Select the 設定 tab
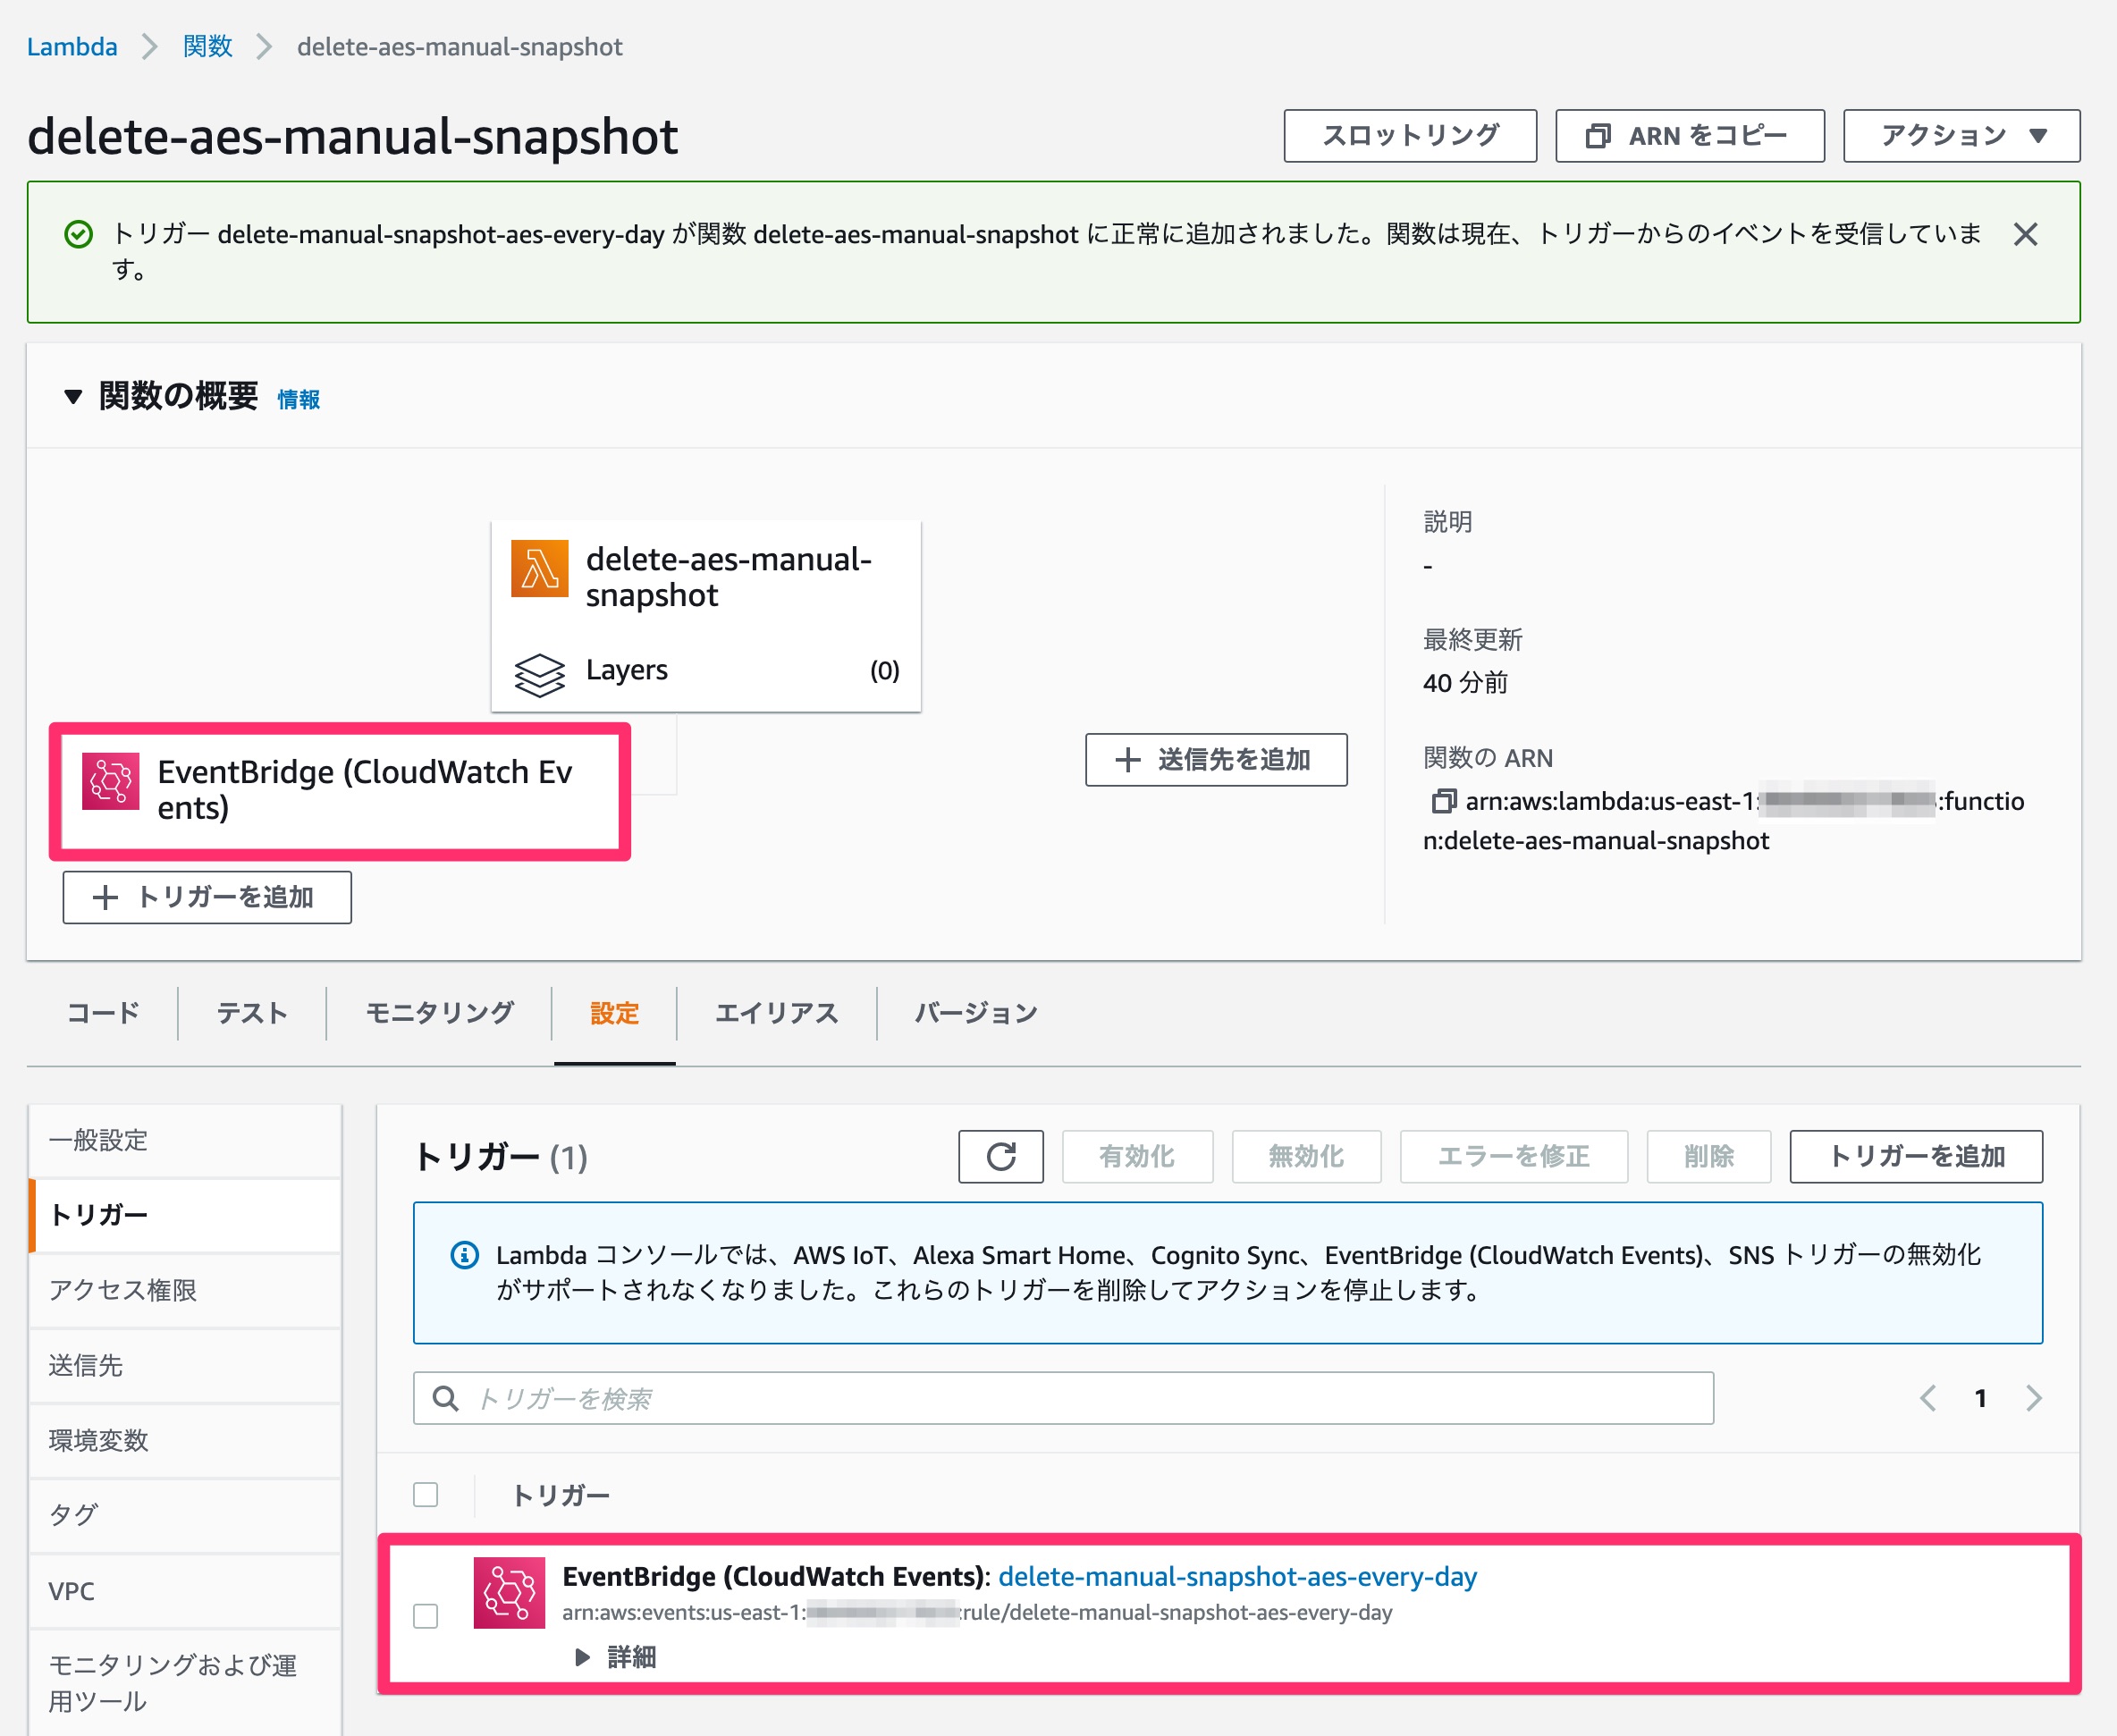 [x=614, y=1013]
